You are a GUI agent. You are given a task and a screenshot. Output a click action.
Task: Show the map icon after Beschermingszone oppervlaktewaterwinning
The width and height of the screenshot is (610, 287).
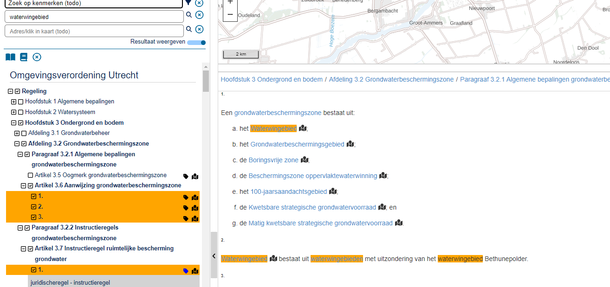[x=383, y=176]
